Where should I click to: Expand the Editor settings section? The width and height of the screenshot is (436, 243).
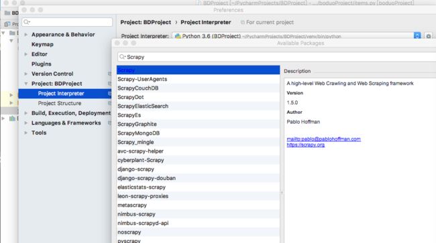click(x=26, y=54)
